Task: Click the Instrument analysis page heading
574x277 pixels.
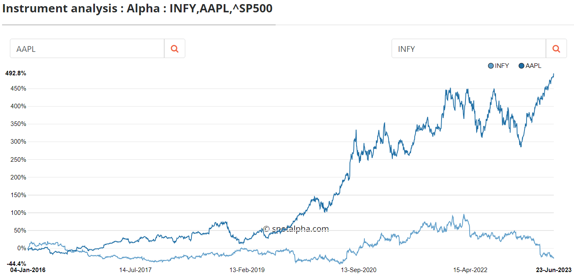Action: click(x=137, y=9)
